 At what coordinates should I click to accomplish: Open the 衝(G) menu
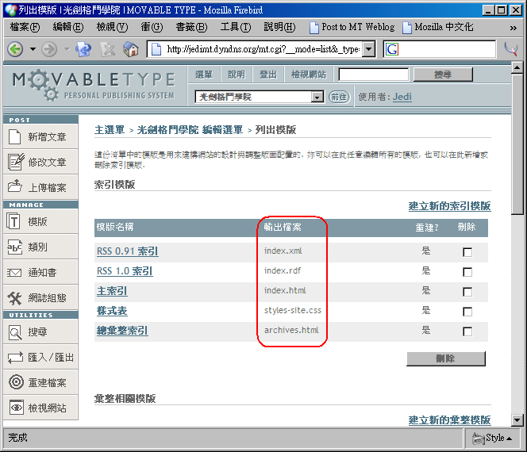click(152, 27)
